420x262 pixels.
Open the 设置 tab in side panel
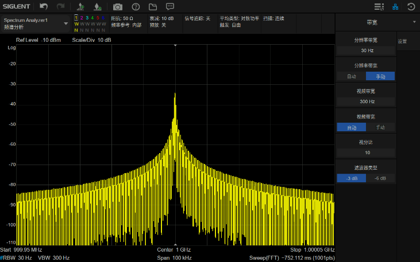[402, 42]
